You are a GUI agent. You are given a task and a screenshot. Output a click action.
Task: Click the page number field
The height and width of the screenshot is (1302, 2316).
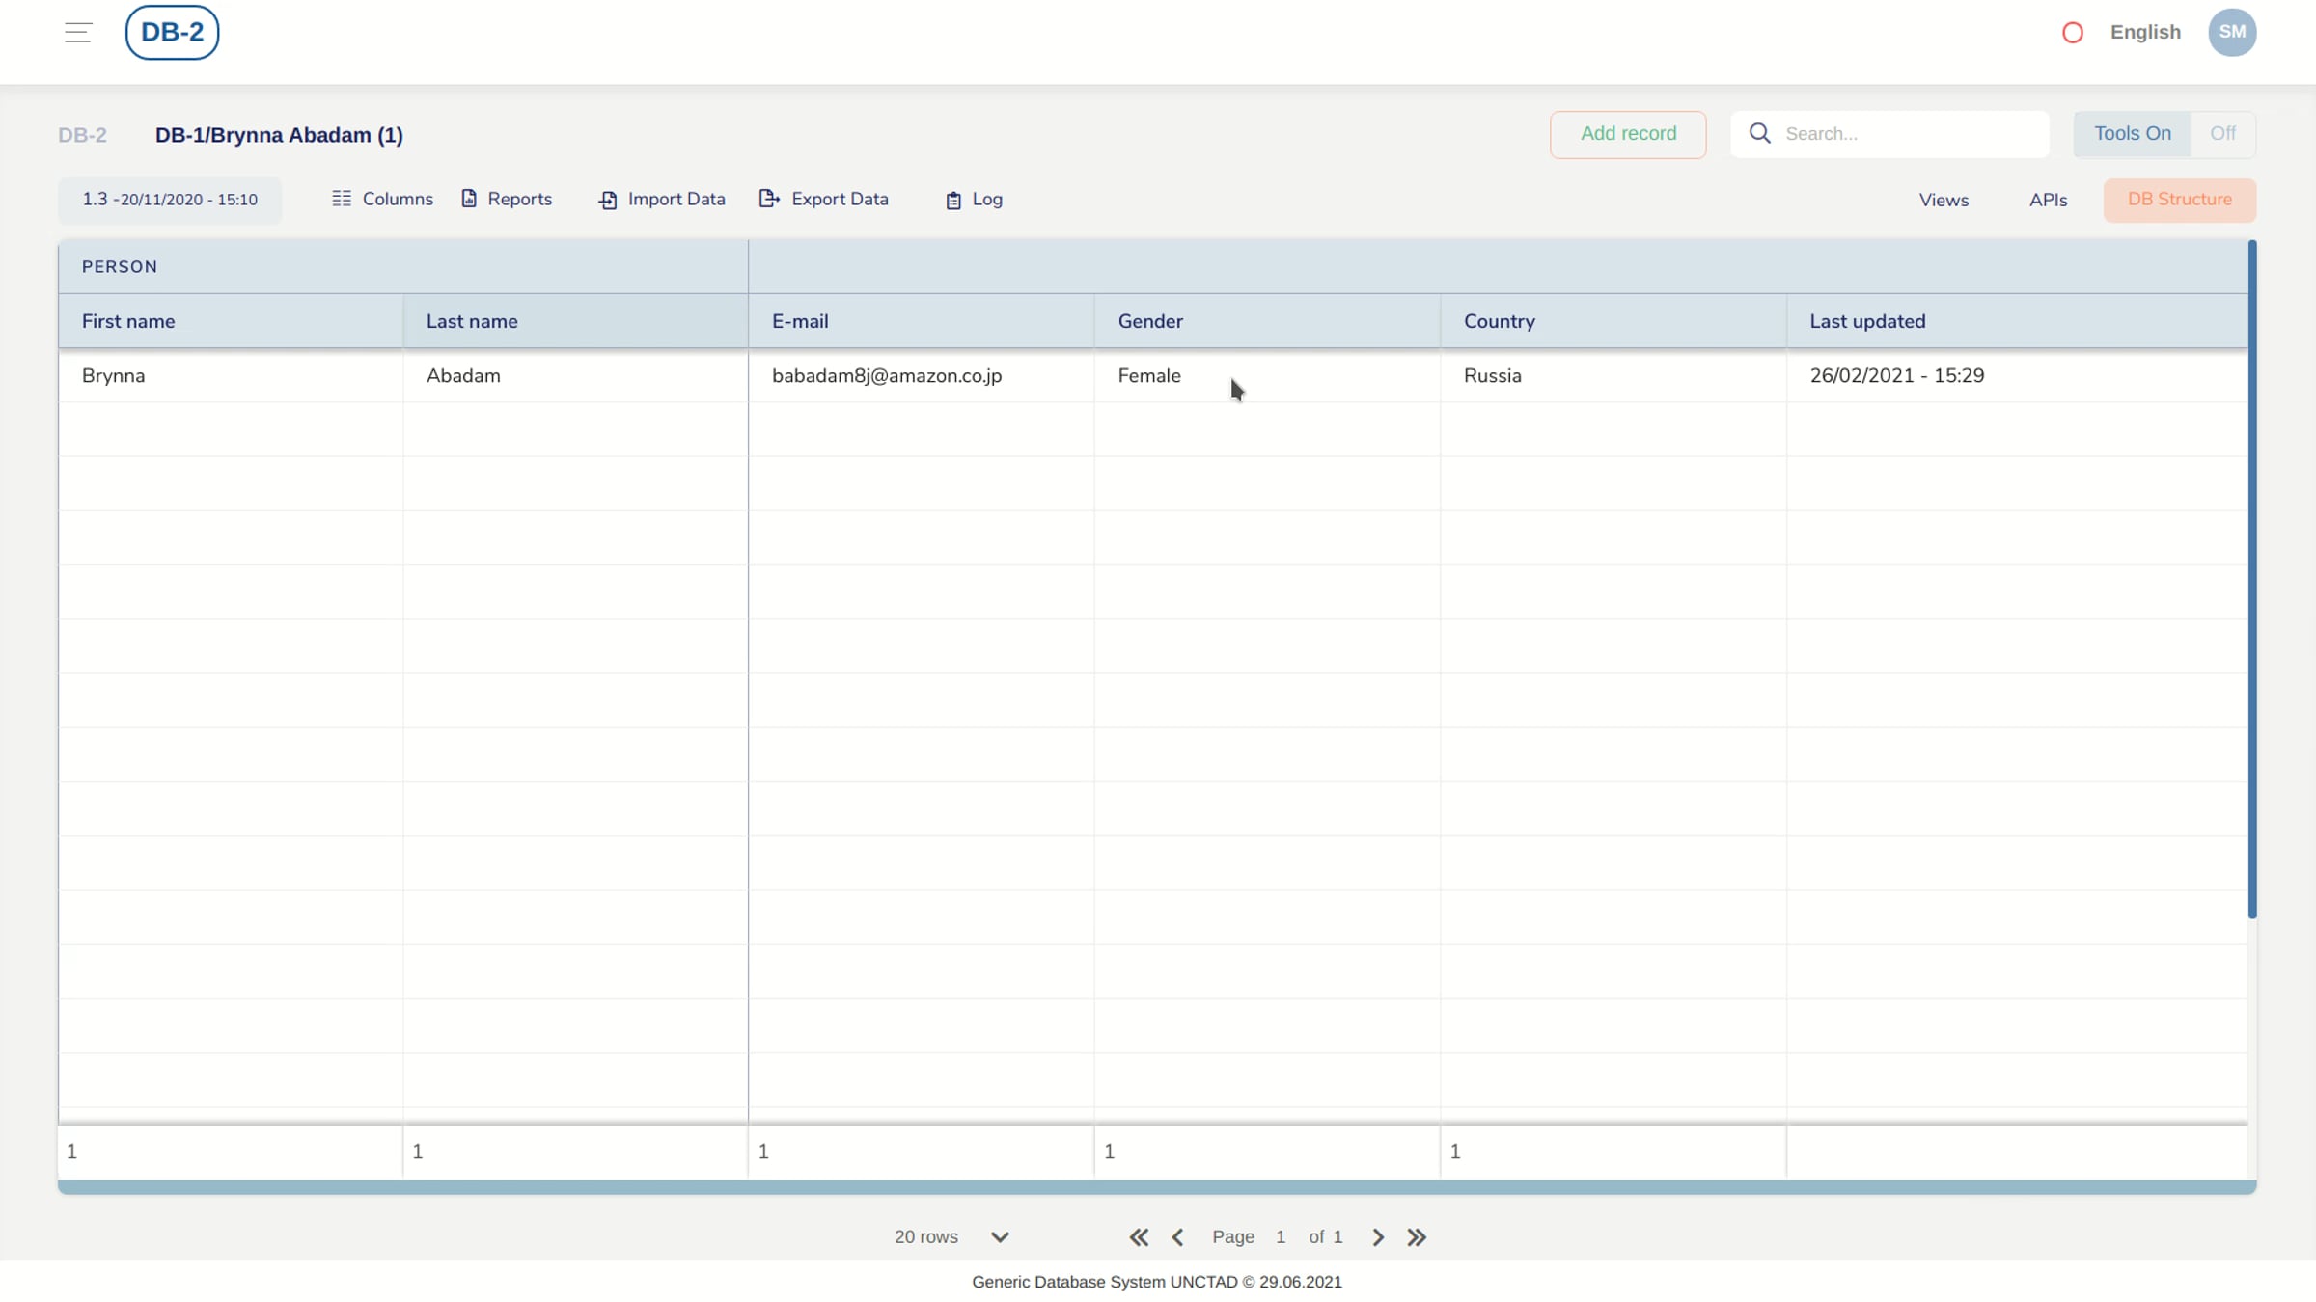pos(1281,1237)
